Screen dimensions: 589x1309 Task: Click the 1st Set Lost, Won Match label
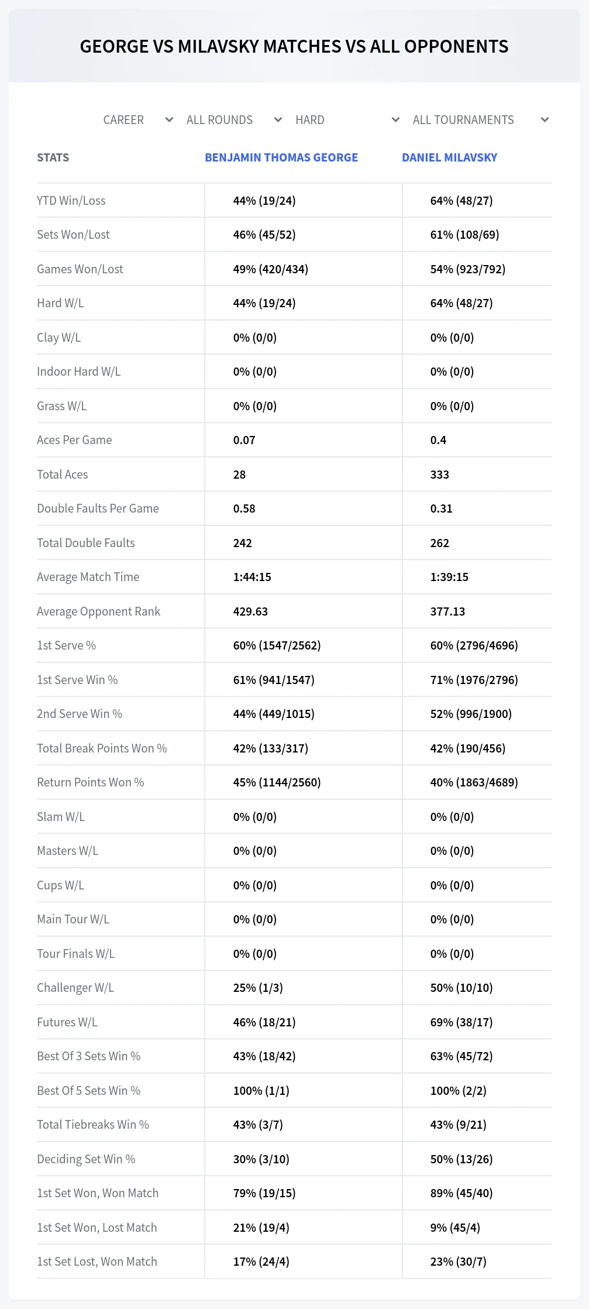click(97, 1262)
